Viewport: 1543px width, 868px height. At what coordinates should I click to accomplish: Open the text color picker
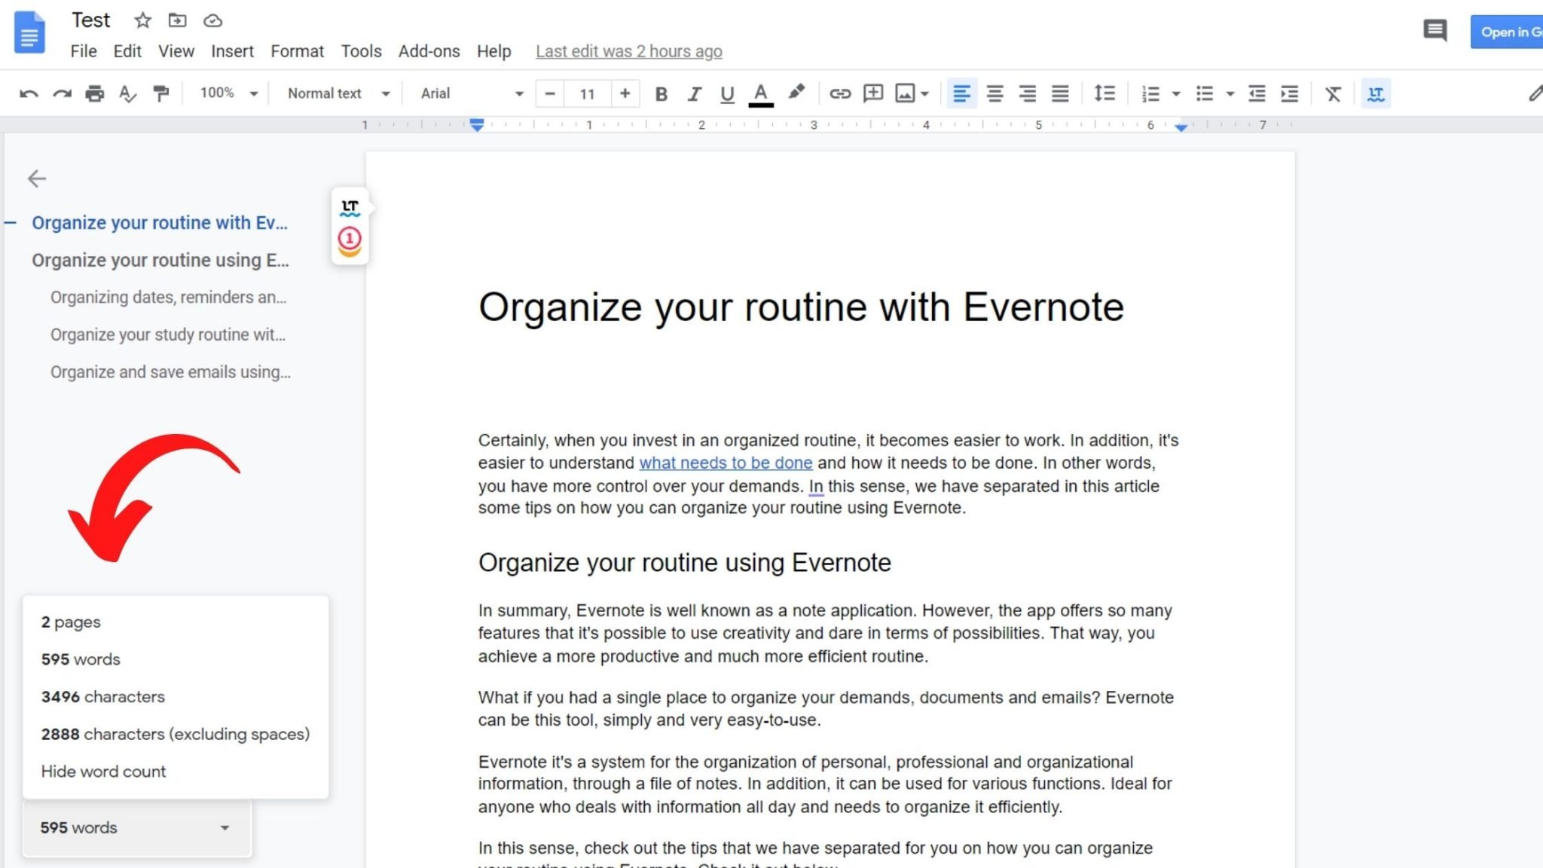pos(761,93)
